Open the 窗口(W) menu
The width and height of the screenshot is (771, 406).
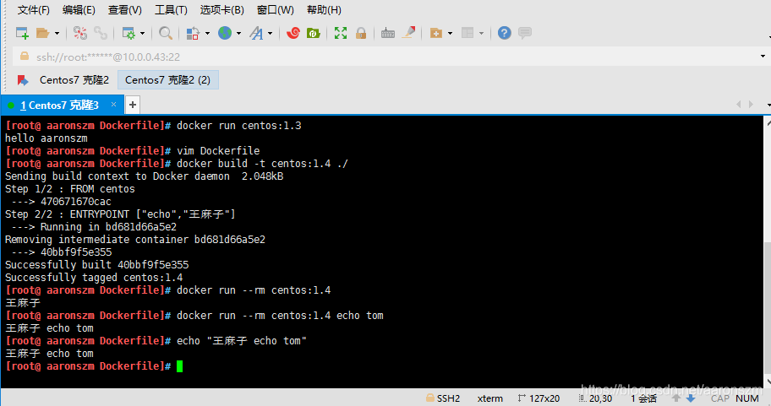(275, 10)
